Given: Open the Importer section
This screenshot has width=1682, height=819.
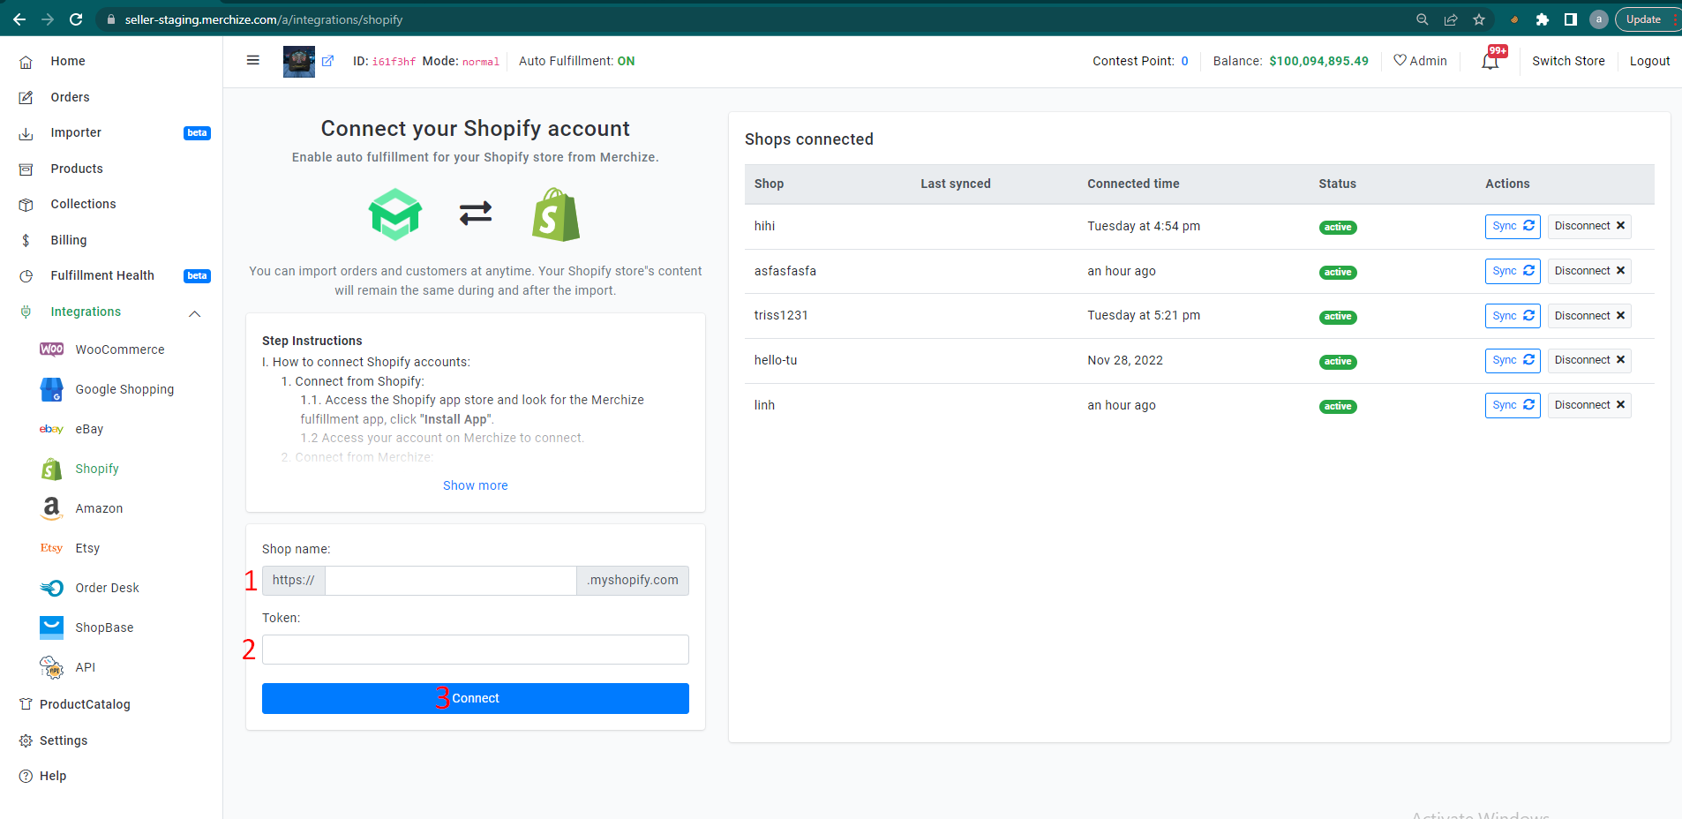Looking at the screenshot, I should pos(76,132).
